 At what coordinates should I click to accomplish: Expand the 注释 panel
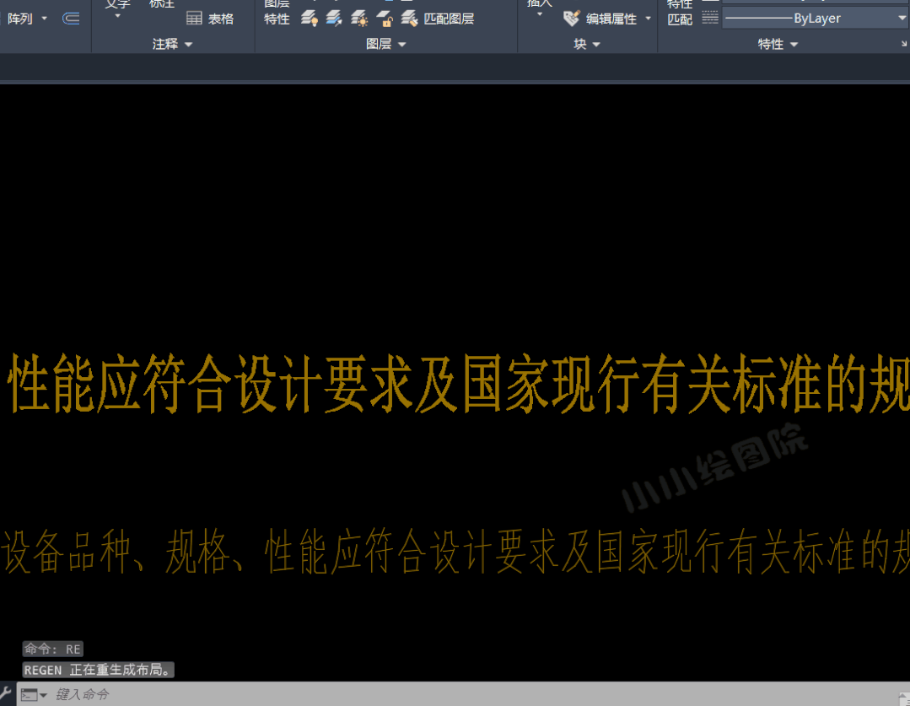(x=172, y=44)
